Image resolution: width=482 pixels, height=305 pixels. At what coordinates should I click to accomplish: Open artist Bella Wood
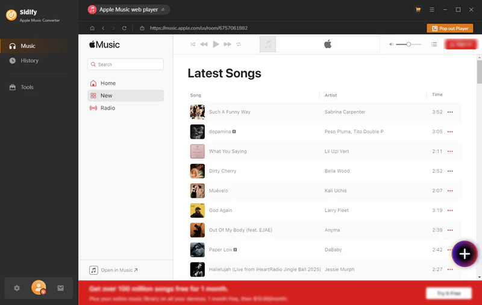(x=337, y=171)
